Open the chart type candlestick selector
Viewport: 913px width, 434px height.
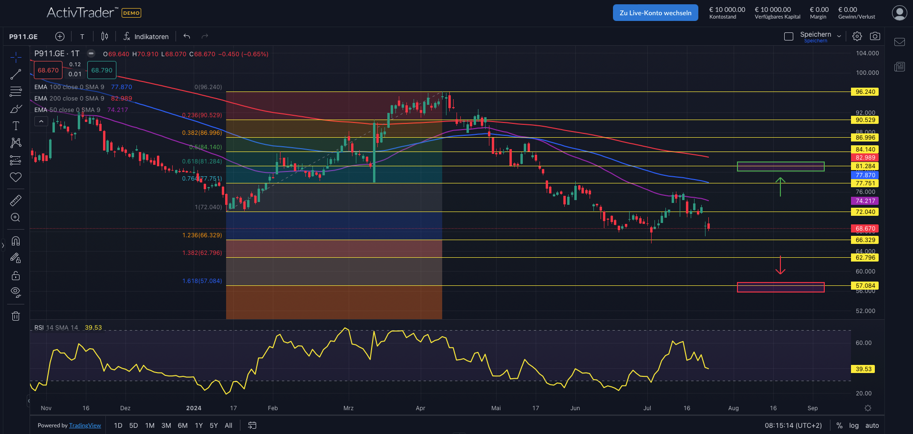pos(104,36)
